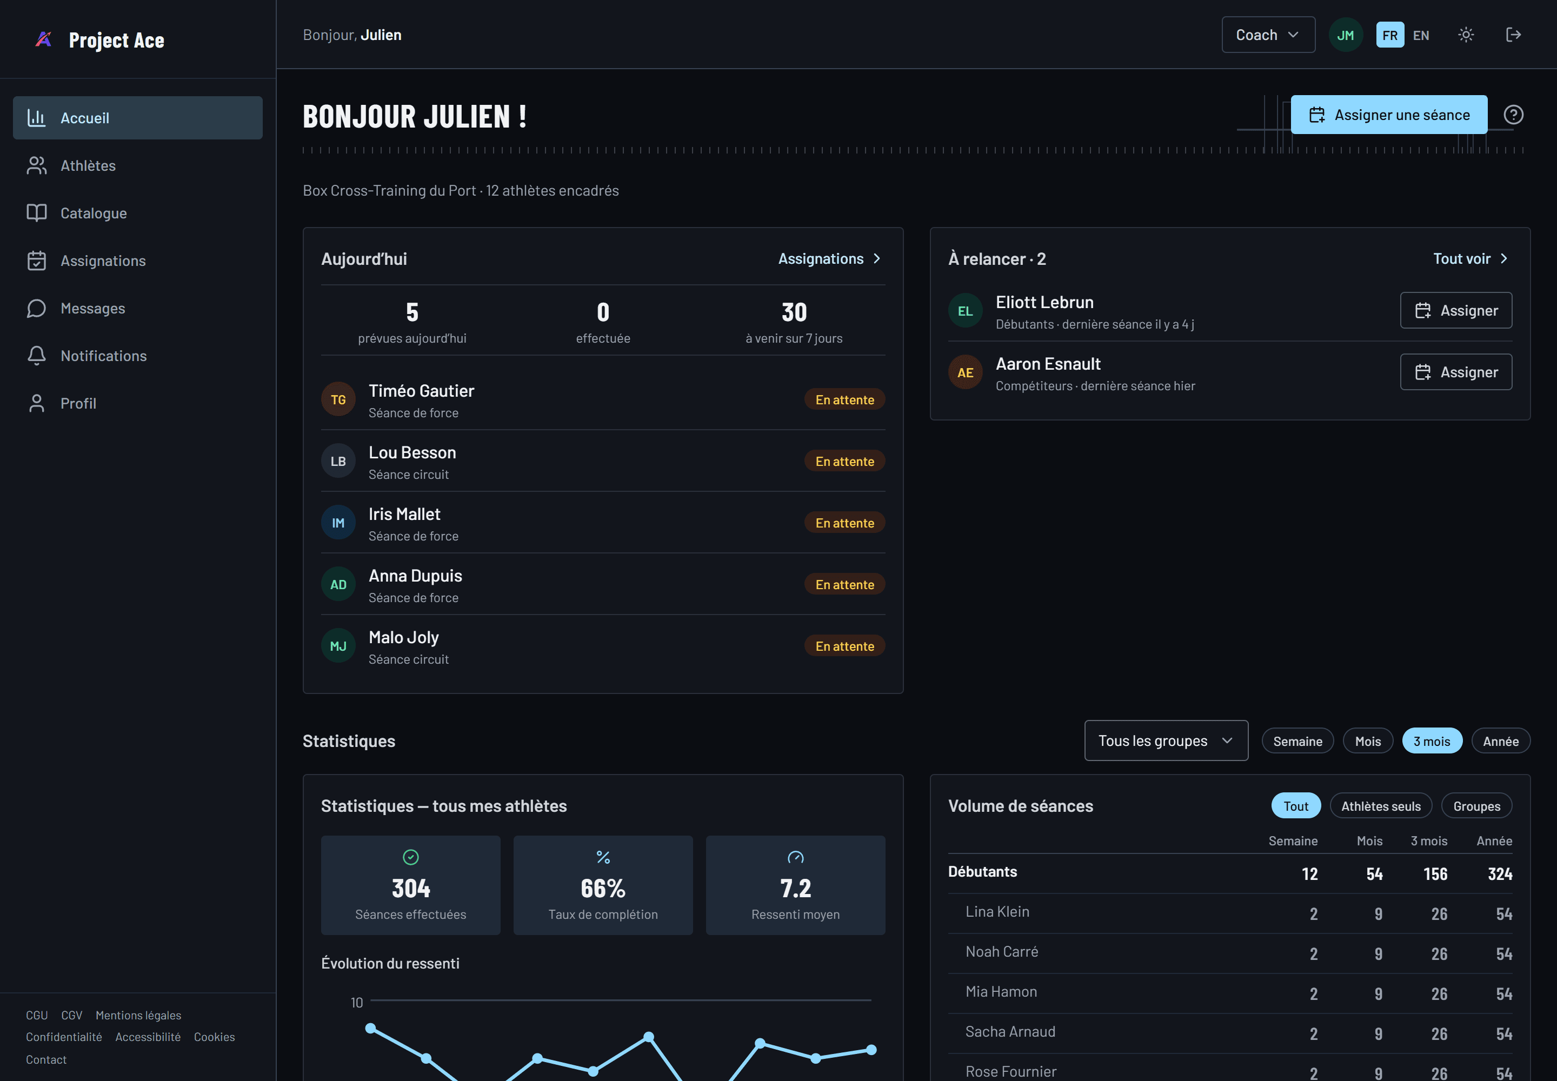Select the Semaine period filter
The image size is (1557, 1081).
[1297, 741]
